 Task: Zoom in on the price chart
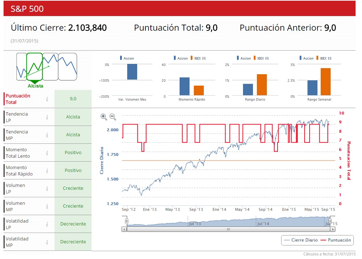point(104,117)
